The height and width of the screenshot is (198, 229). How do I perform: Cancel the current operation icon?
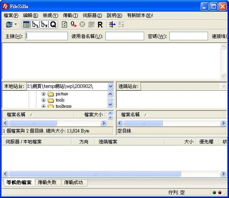coord(82,24)
